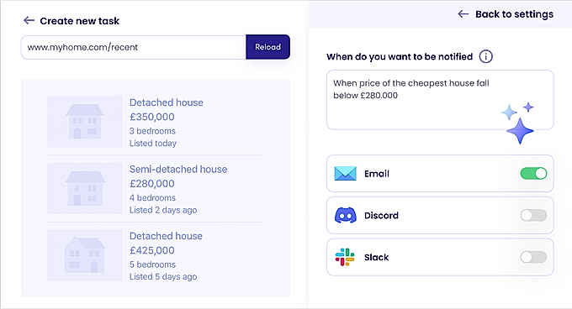Click the £425,000 price text

click(152, 250)
